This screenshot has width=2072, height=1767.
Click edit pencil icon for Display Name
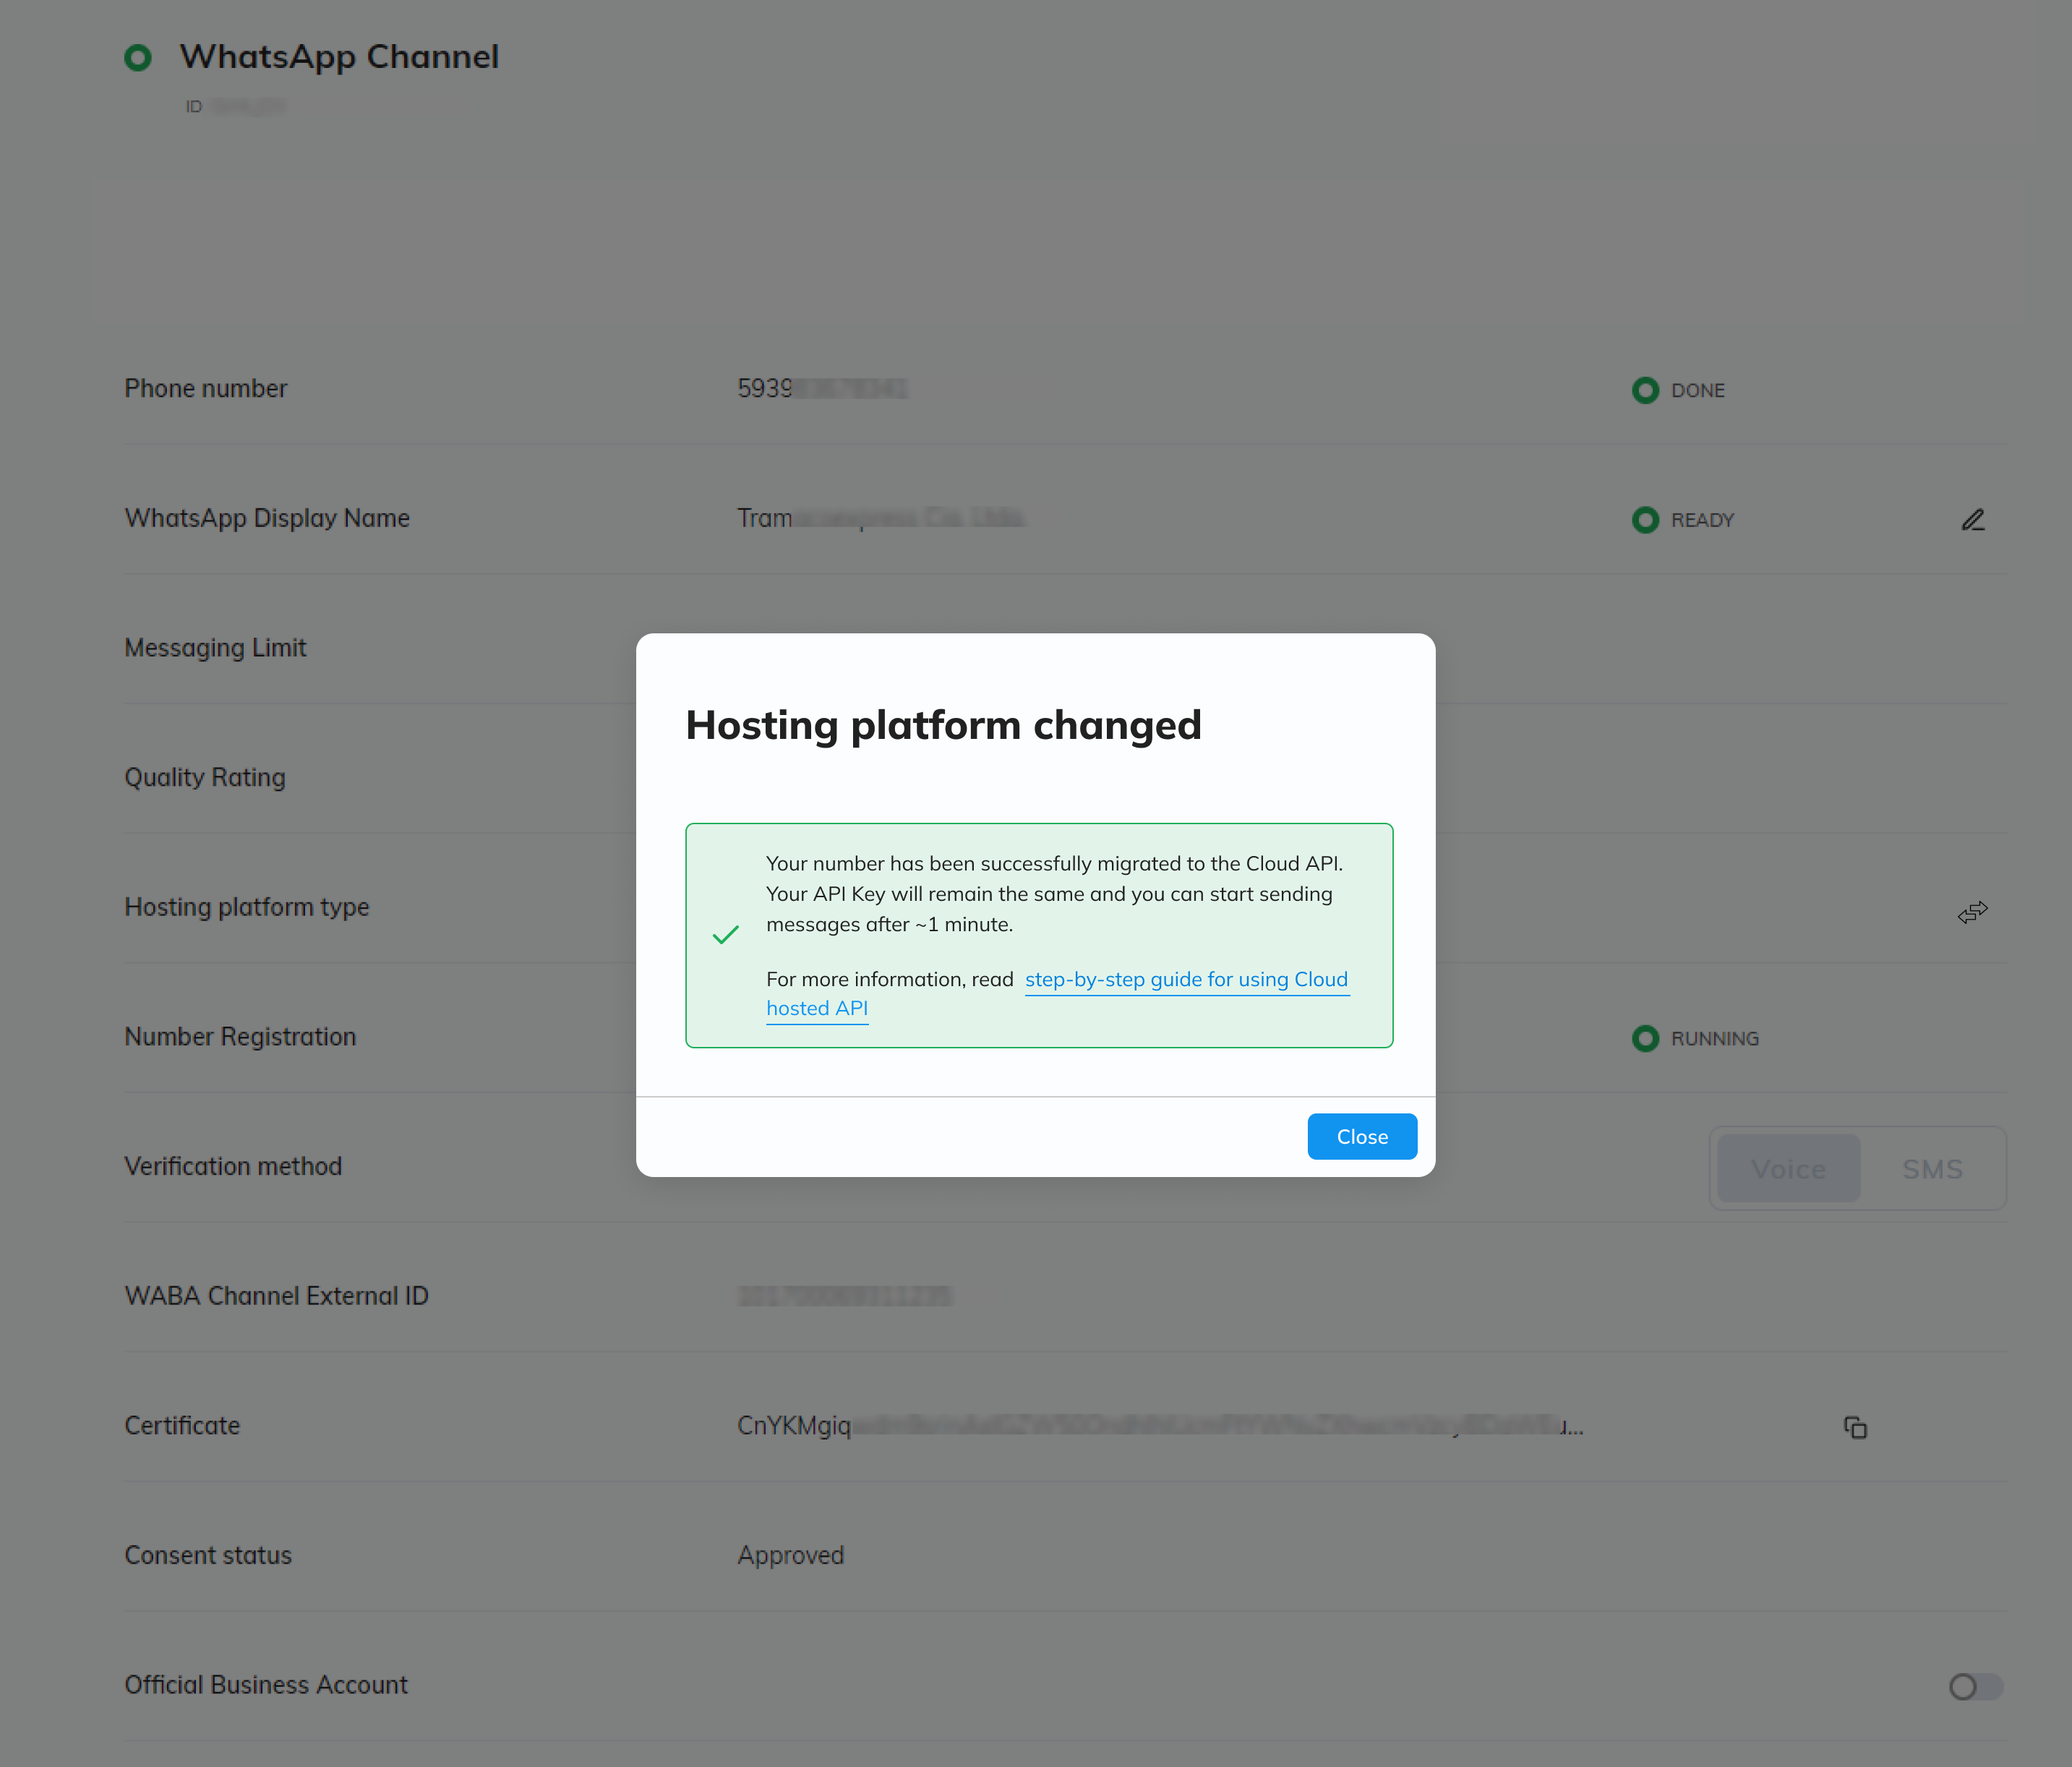(x=1972, y=520)
